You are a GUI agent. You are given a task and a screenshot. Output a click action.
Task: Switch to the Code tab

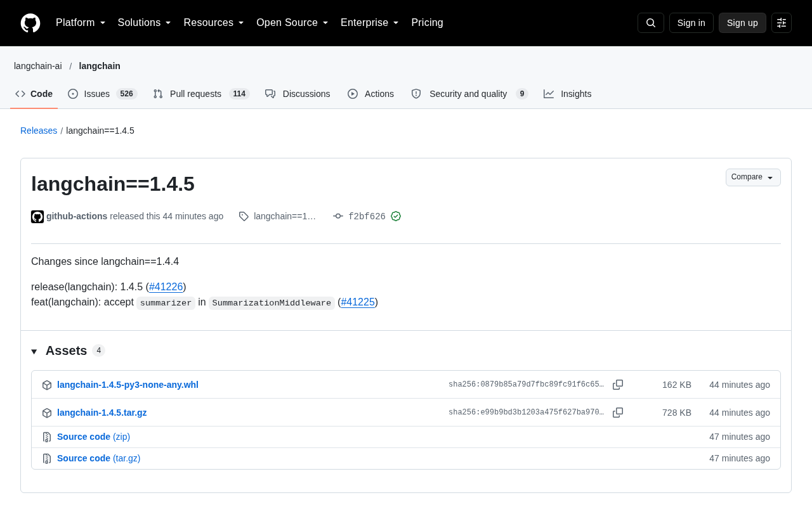34,94
